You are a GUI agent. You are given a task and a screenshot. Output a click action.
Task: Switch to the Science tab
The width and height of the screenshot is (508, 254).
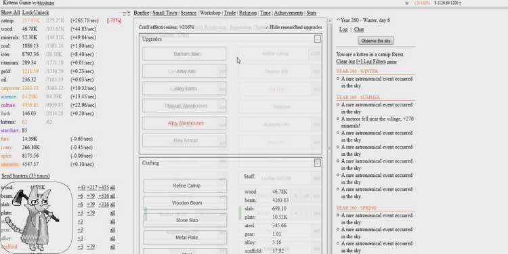[188, 13]
